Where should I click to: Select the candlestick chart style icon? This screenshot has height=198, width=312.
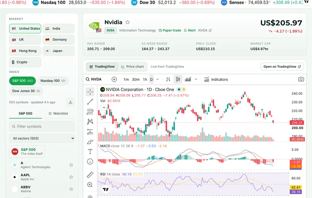coord(178,79)
